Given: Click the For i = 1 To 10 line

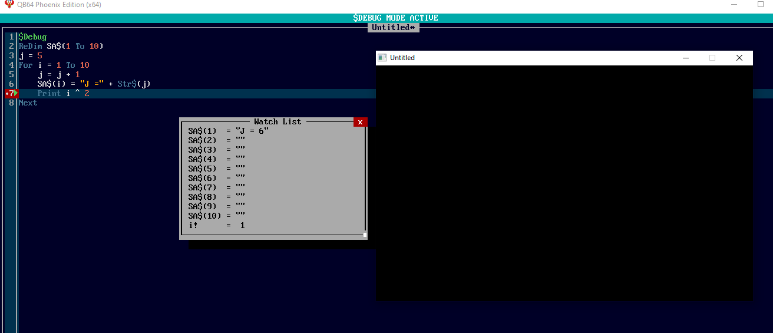Looking at the screenshot, I should 54,65.
